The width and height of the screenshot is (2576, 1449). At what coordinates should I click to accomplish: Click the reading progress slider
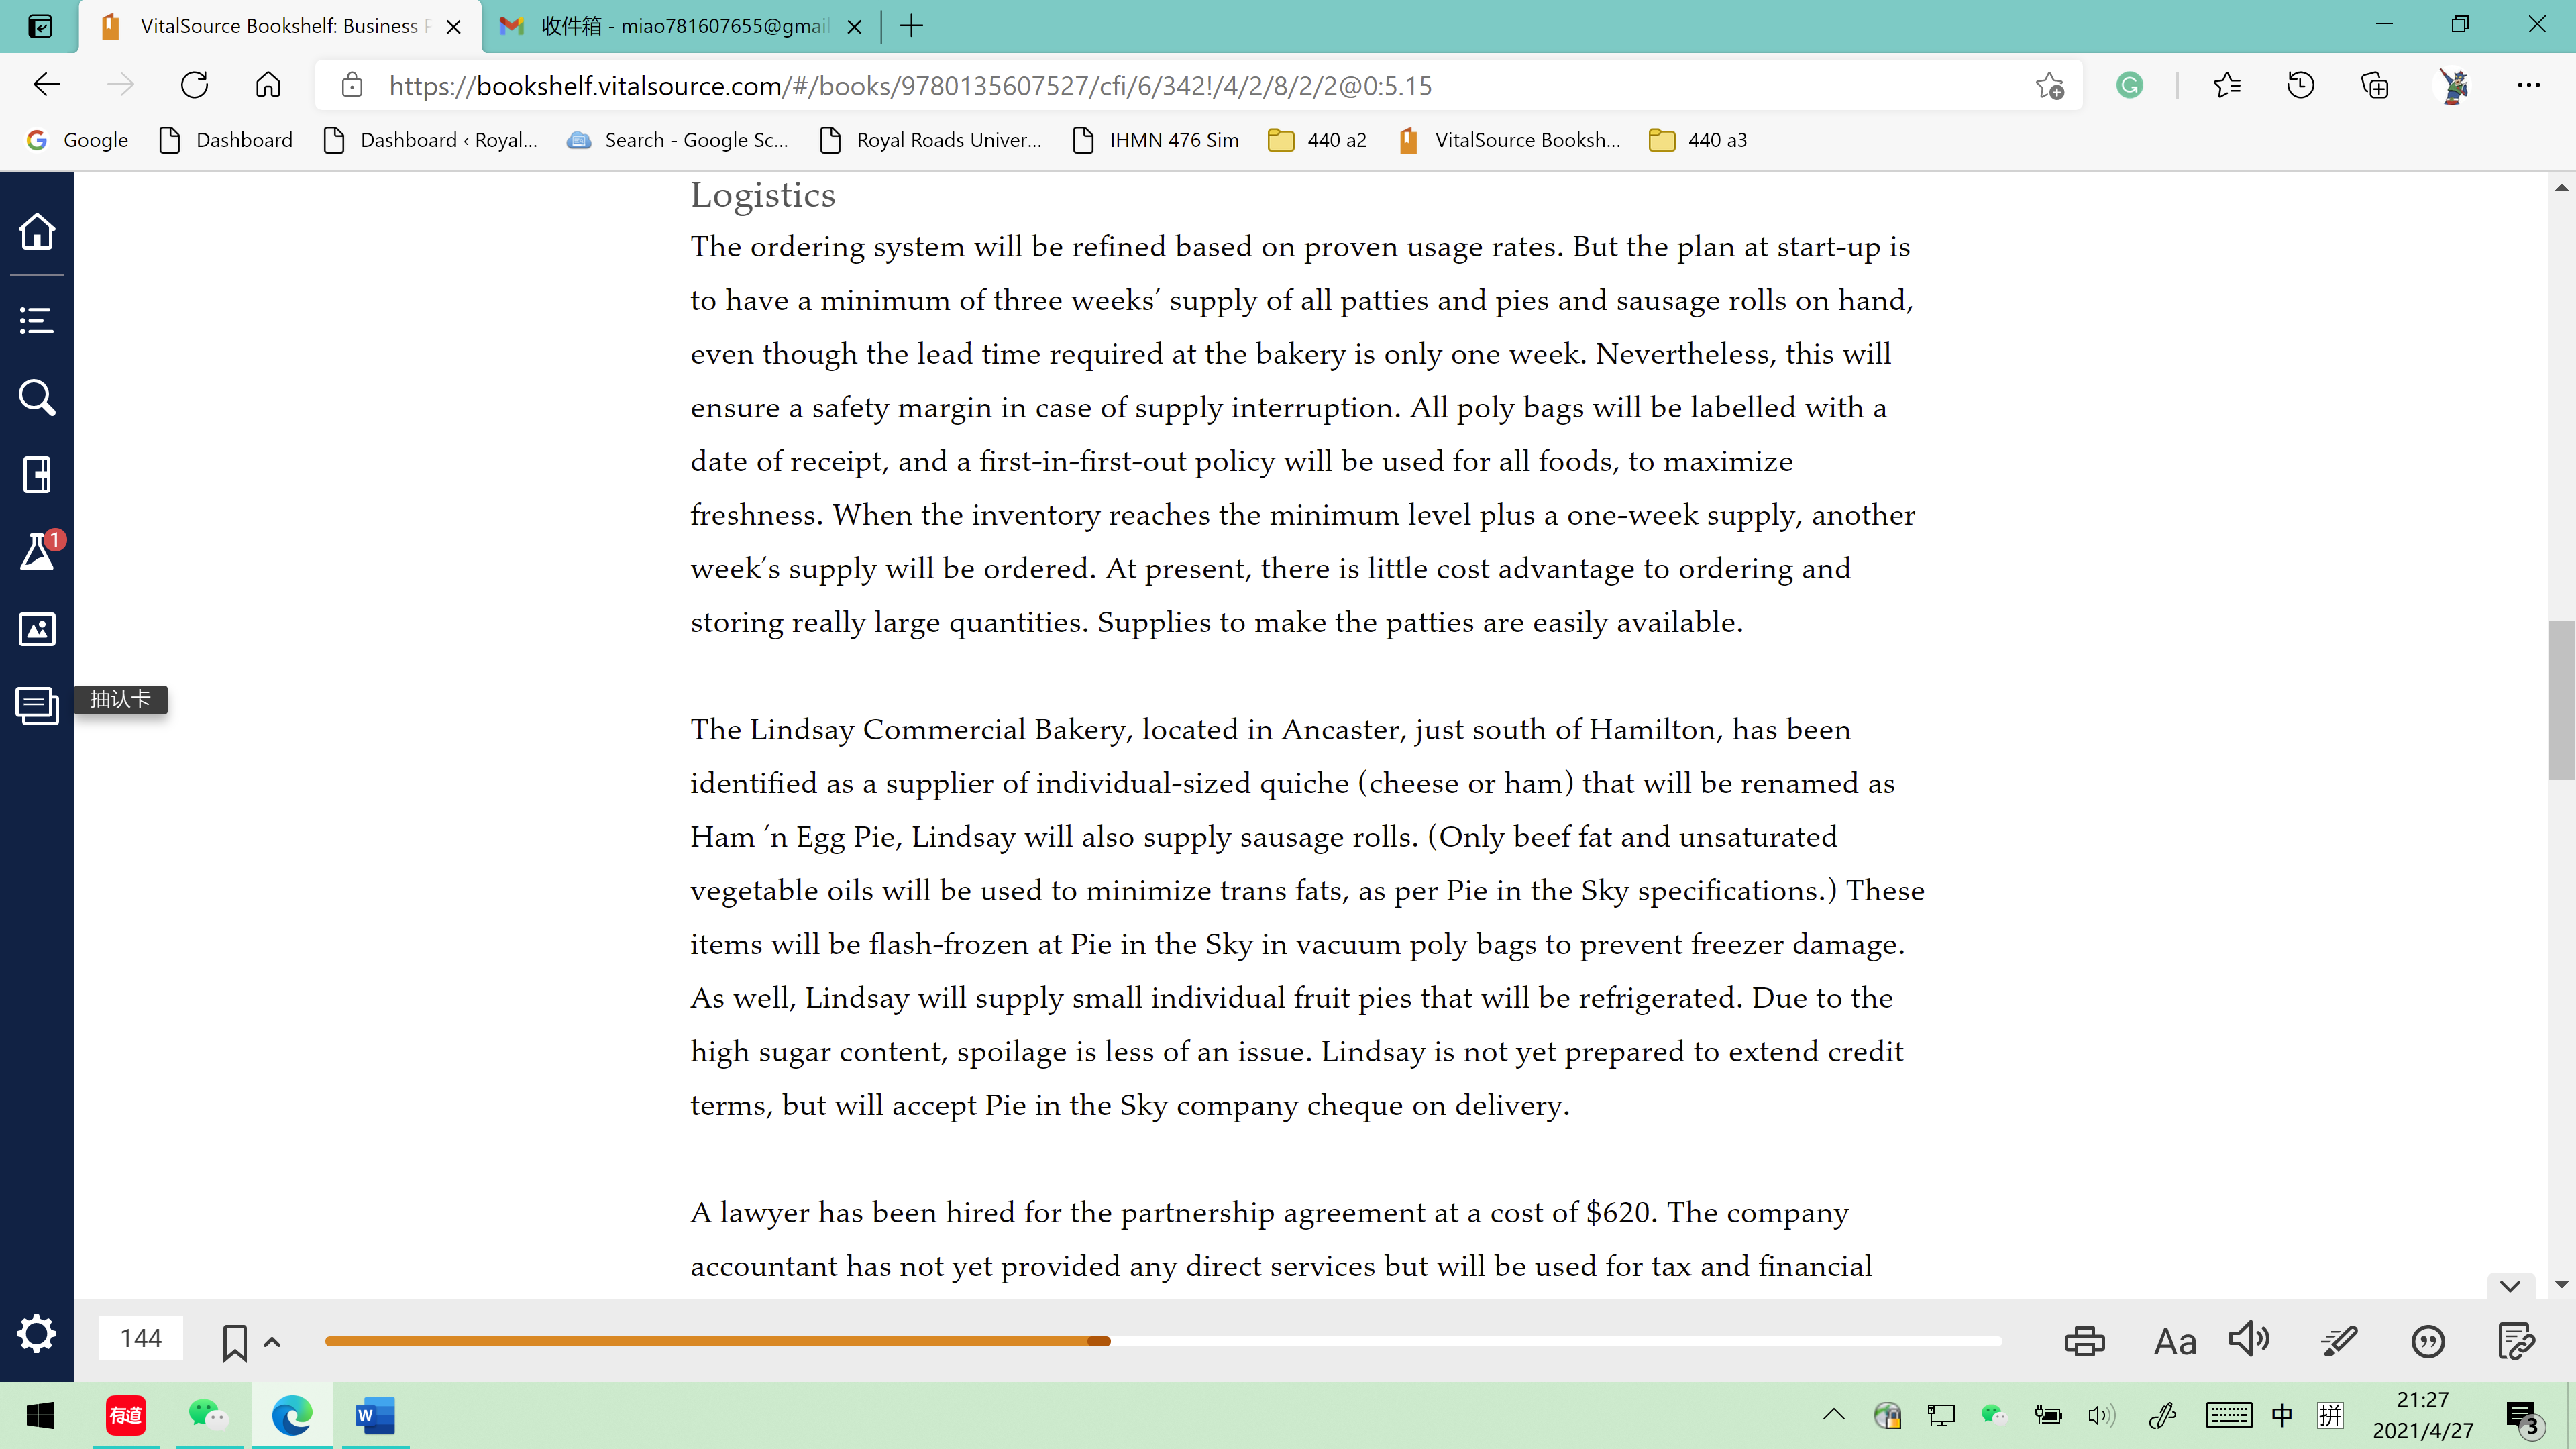point(1163,1342)
